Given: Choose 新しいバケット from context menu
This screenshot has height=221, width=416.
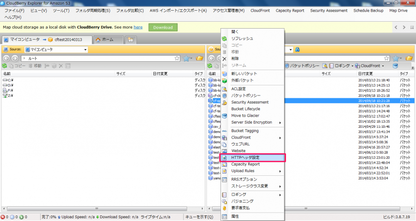Looking at the screenshot, I should [x=253, y=73].
